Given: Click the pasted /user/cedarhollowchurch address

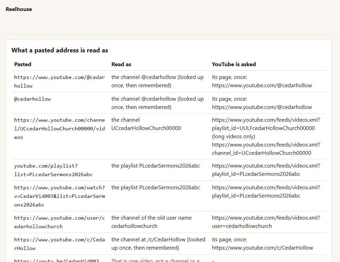Looking at the screenshot, I should tap(59, 222).
